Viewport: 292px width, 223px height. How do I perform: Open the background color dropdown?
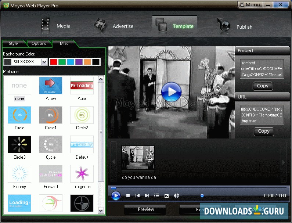44,62
